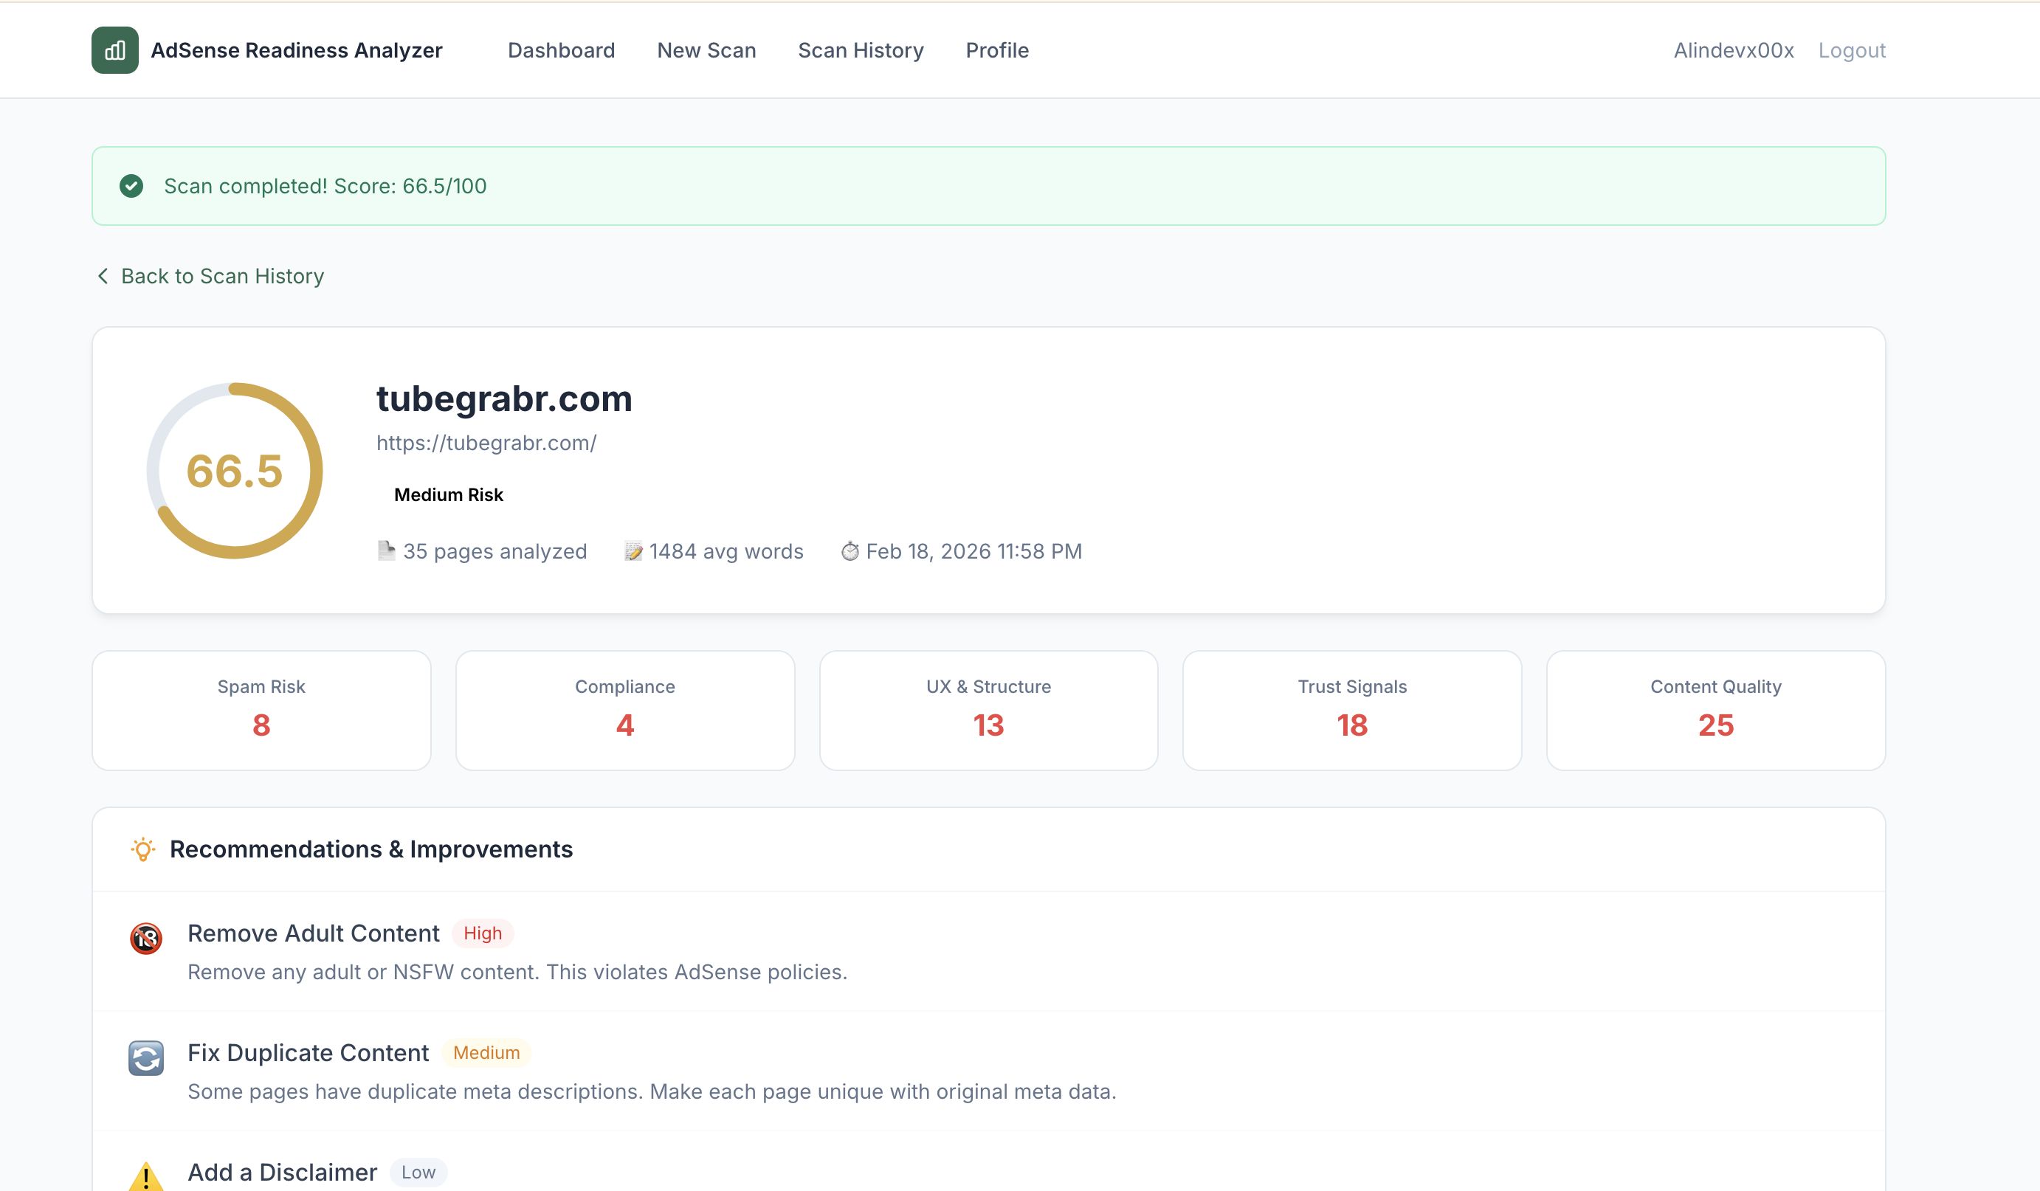Viewport: 2040px width, 1191px height.
Task: Click the AdSense Readiness Analyzer logo icon
Action: tap(114, 50)
